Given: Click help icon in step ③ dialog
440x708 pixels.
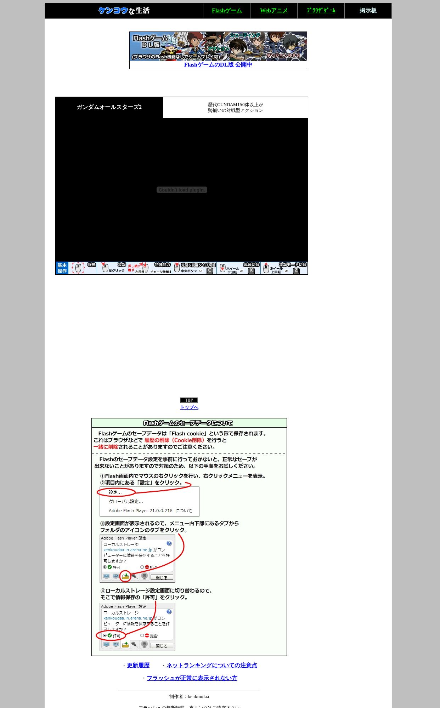Looking at the screenshot, I should pyautogui.click(x=169, y=543).
